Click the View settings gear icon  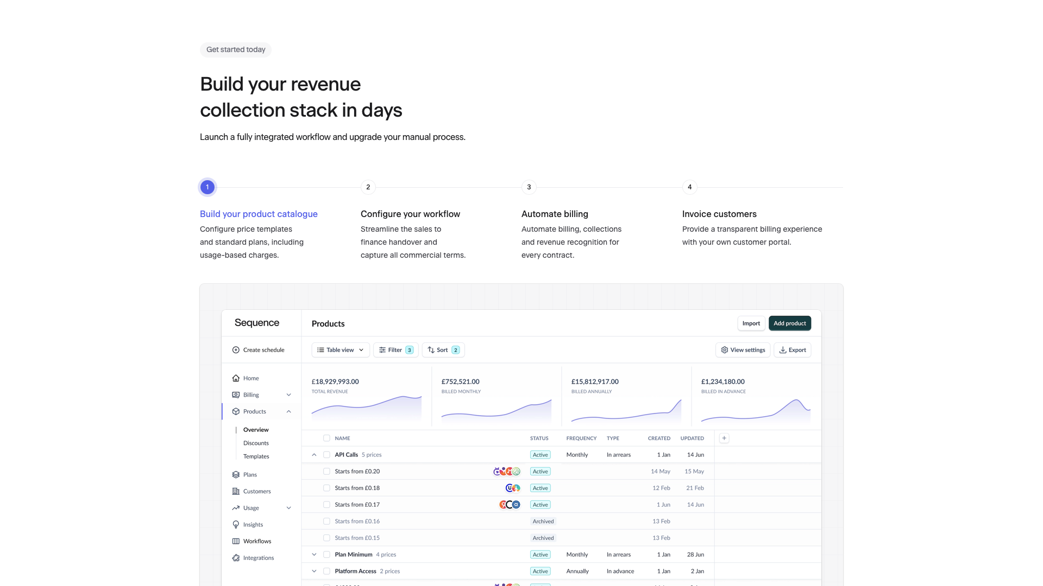(725, 350)
